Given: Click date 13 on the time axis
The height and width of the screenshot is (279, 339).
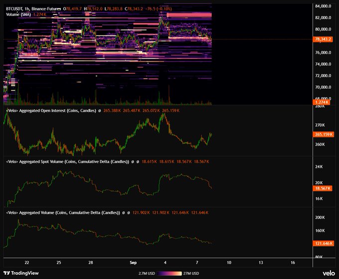Looking at the screenshot, I should coord(261,263).
